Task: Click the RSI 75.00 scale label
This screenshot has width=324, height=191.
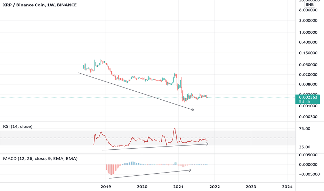Action: pos(305,128)
